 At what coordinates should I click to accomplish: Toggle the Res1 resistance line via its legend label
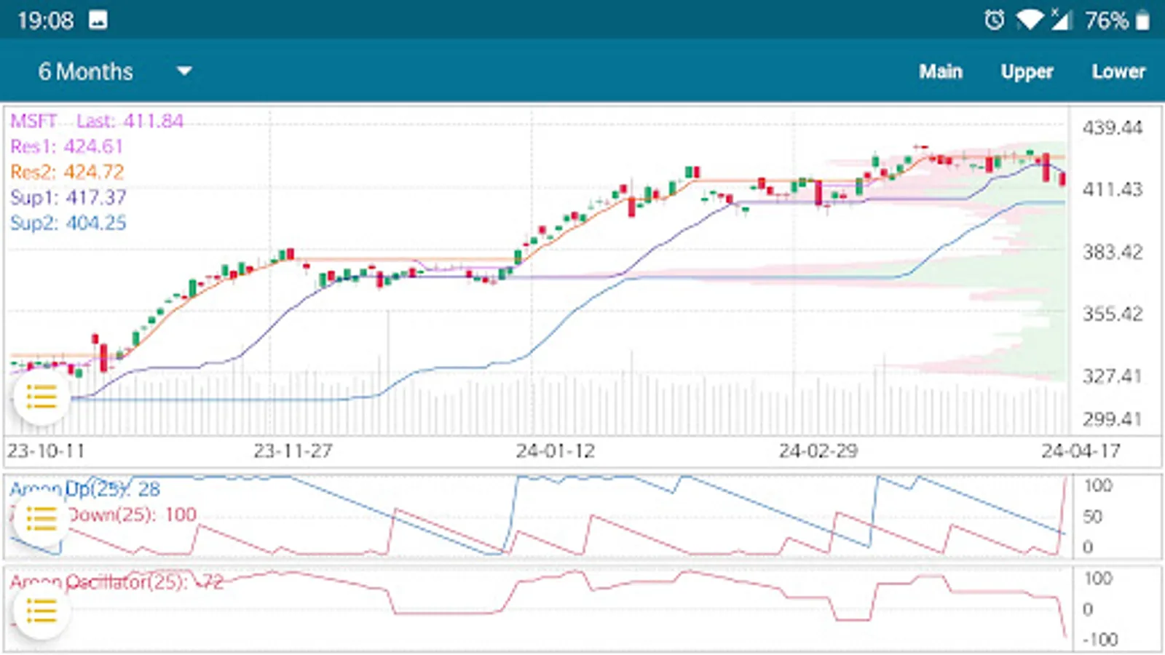[x=68, y=146]
